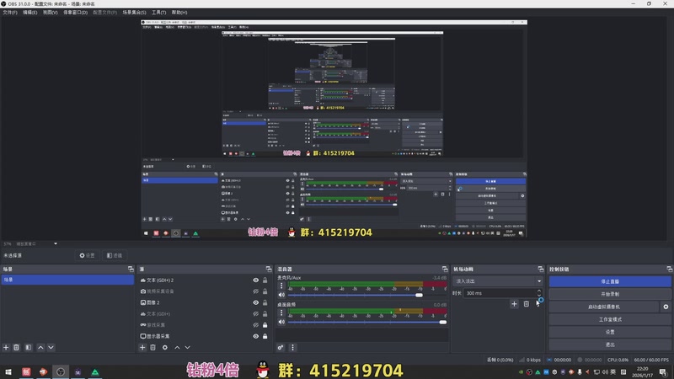Open virtual camera settings gear

(x=666, y=307)
